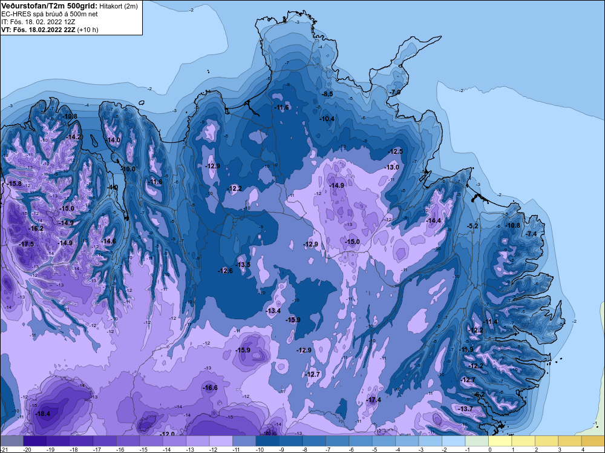The image size is (605, 453).
Task: Click the -17.5 temperature label
Action: tap(27, 244)
